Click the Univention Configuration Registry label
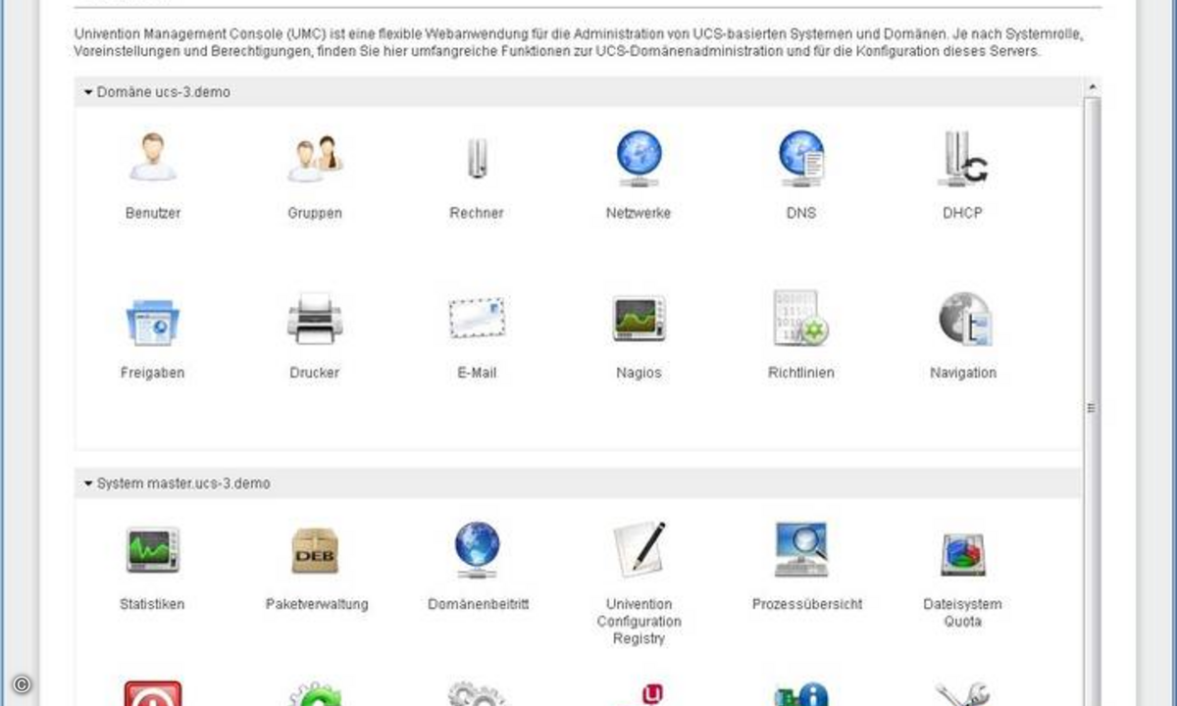 click(x=640, y=622)
